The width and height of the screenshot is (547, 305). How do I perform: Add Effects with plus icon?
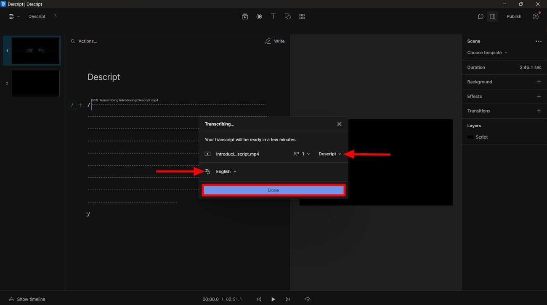[x=539, y=96]
